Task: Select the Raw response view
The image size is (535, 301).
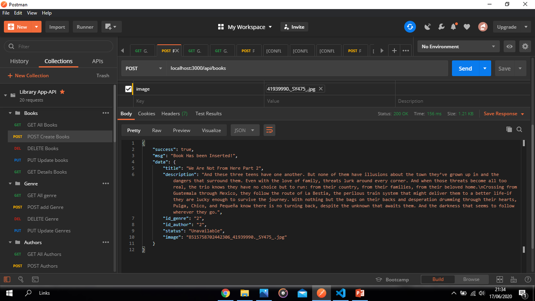Action: [156, 130]
